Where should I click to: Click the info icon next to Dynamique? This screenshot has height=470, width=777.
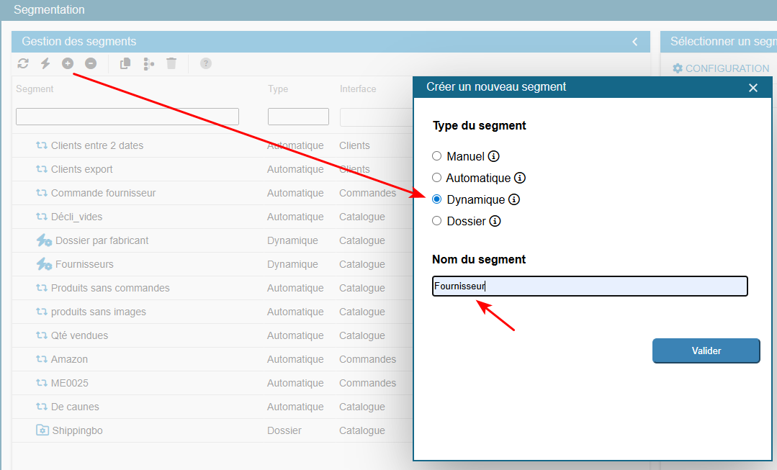514,199
